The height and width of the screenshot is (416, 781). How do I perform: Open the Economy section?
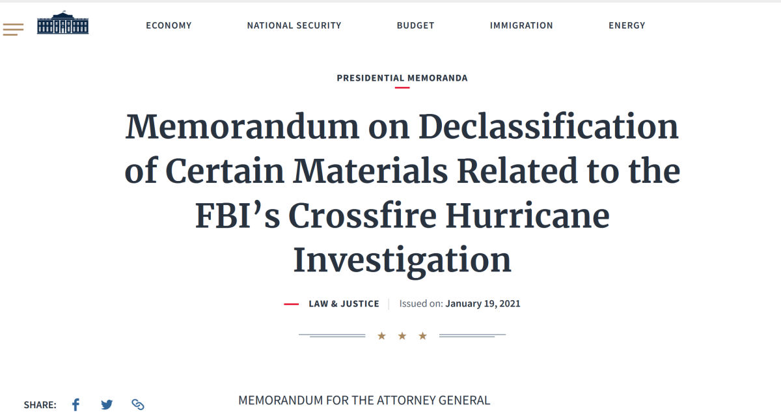169,25
